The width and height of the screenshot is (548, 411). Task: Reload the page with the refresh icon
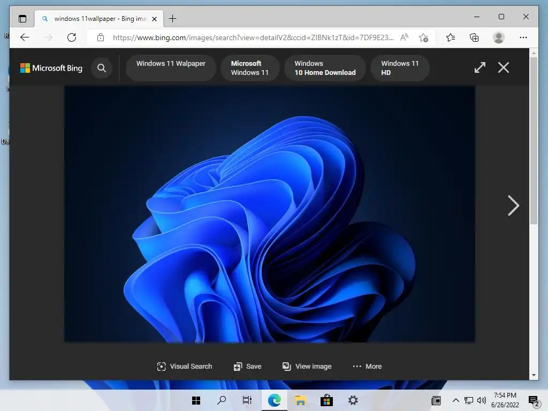[x=72, y=37]
